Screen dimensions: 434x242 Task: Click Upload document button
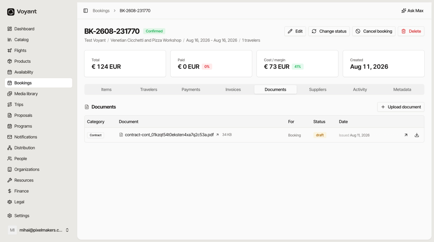pos(401,107)
